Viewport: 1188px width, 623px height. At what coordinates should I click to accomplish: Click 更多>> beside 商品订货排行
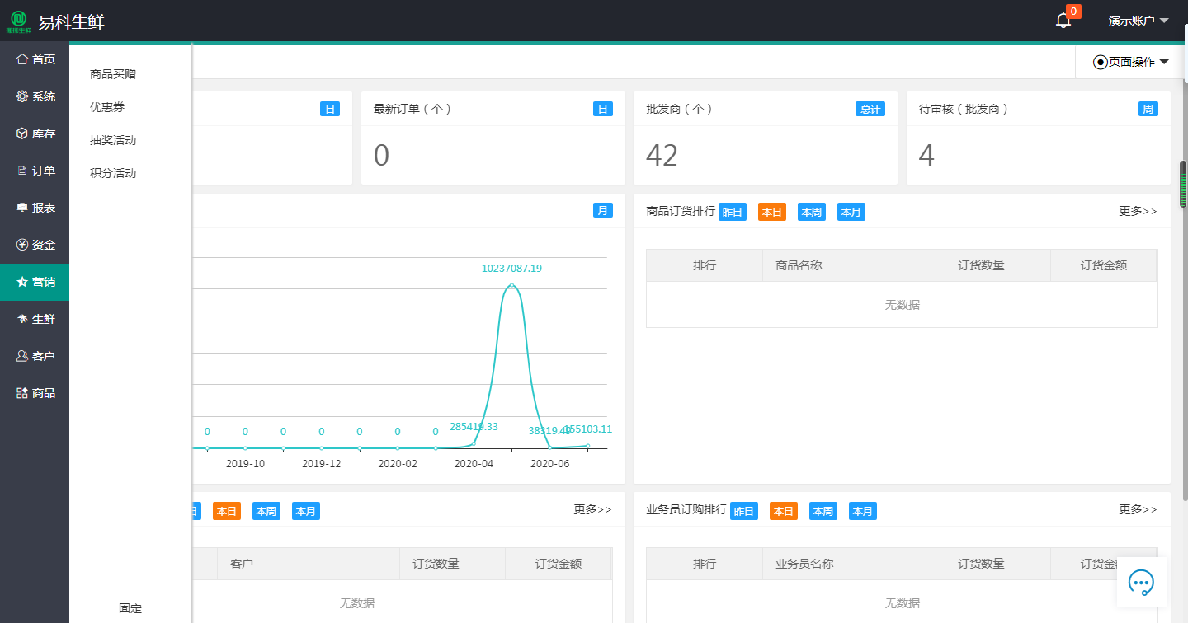point(1137,212)
